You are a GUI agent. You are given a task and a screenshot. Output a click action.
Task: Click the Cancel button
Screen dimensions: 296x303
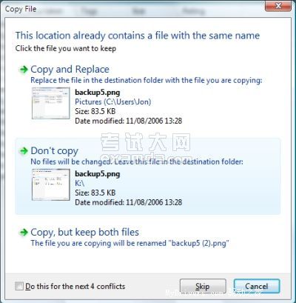pyautogui.click(x=257, y=286)
